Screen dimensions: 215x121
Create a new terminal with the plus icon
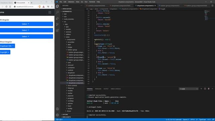(x=201, y=89)
